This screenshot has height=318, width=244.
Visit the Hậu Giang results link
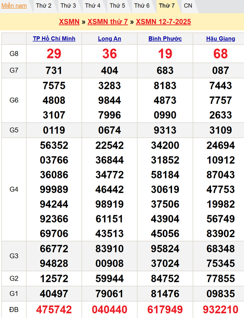(220, 39)
